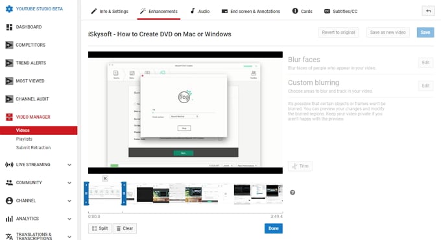Click the YouTube Studio gear icon
The image size is (441, 240).
pos(9,8)
